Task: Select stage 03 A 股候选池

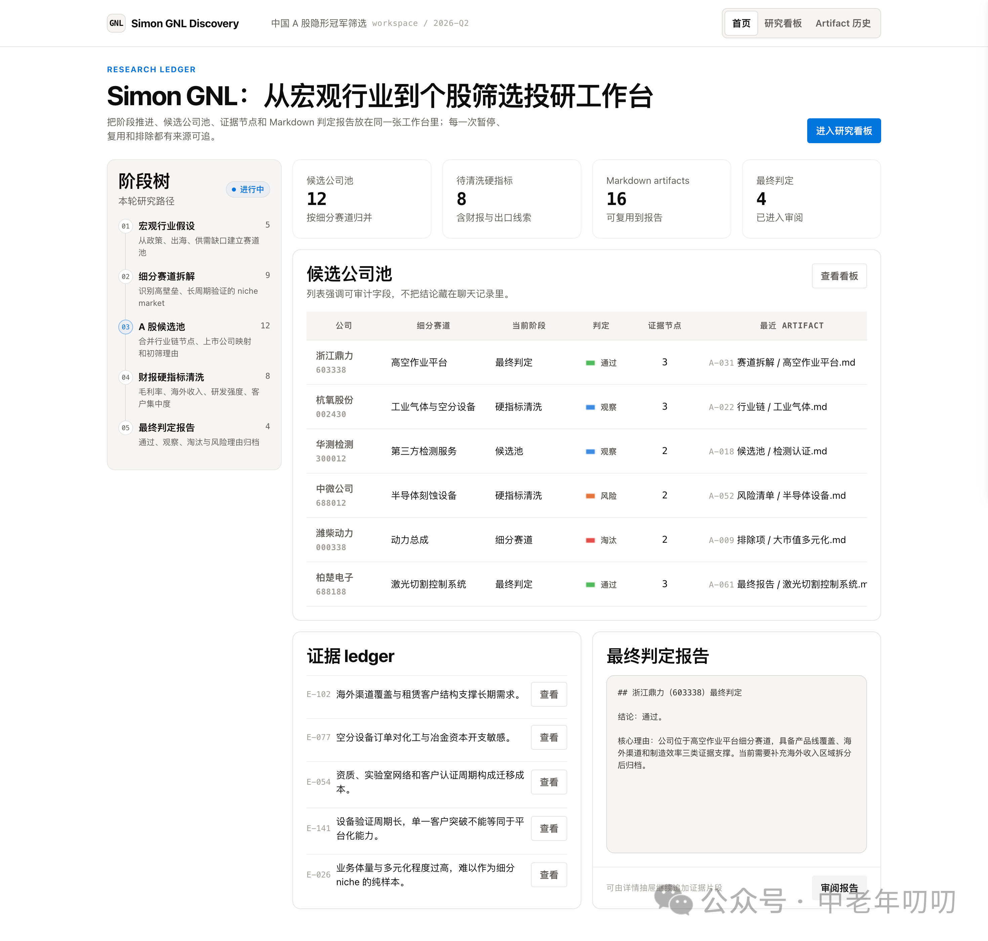Action: (194, 339)
